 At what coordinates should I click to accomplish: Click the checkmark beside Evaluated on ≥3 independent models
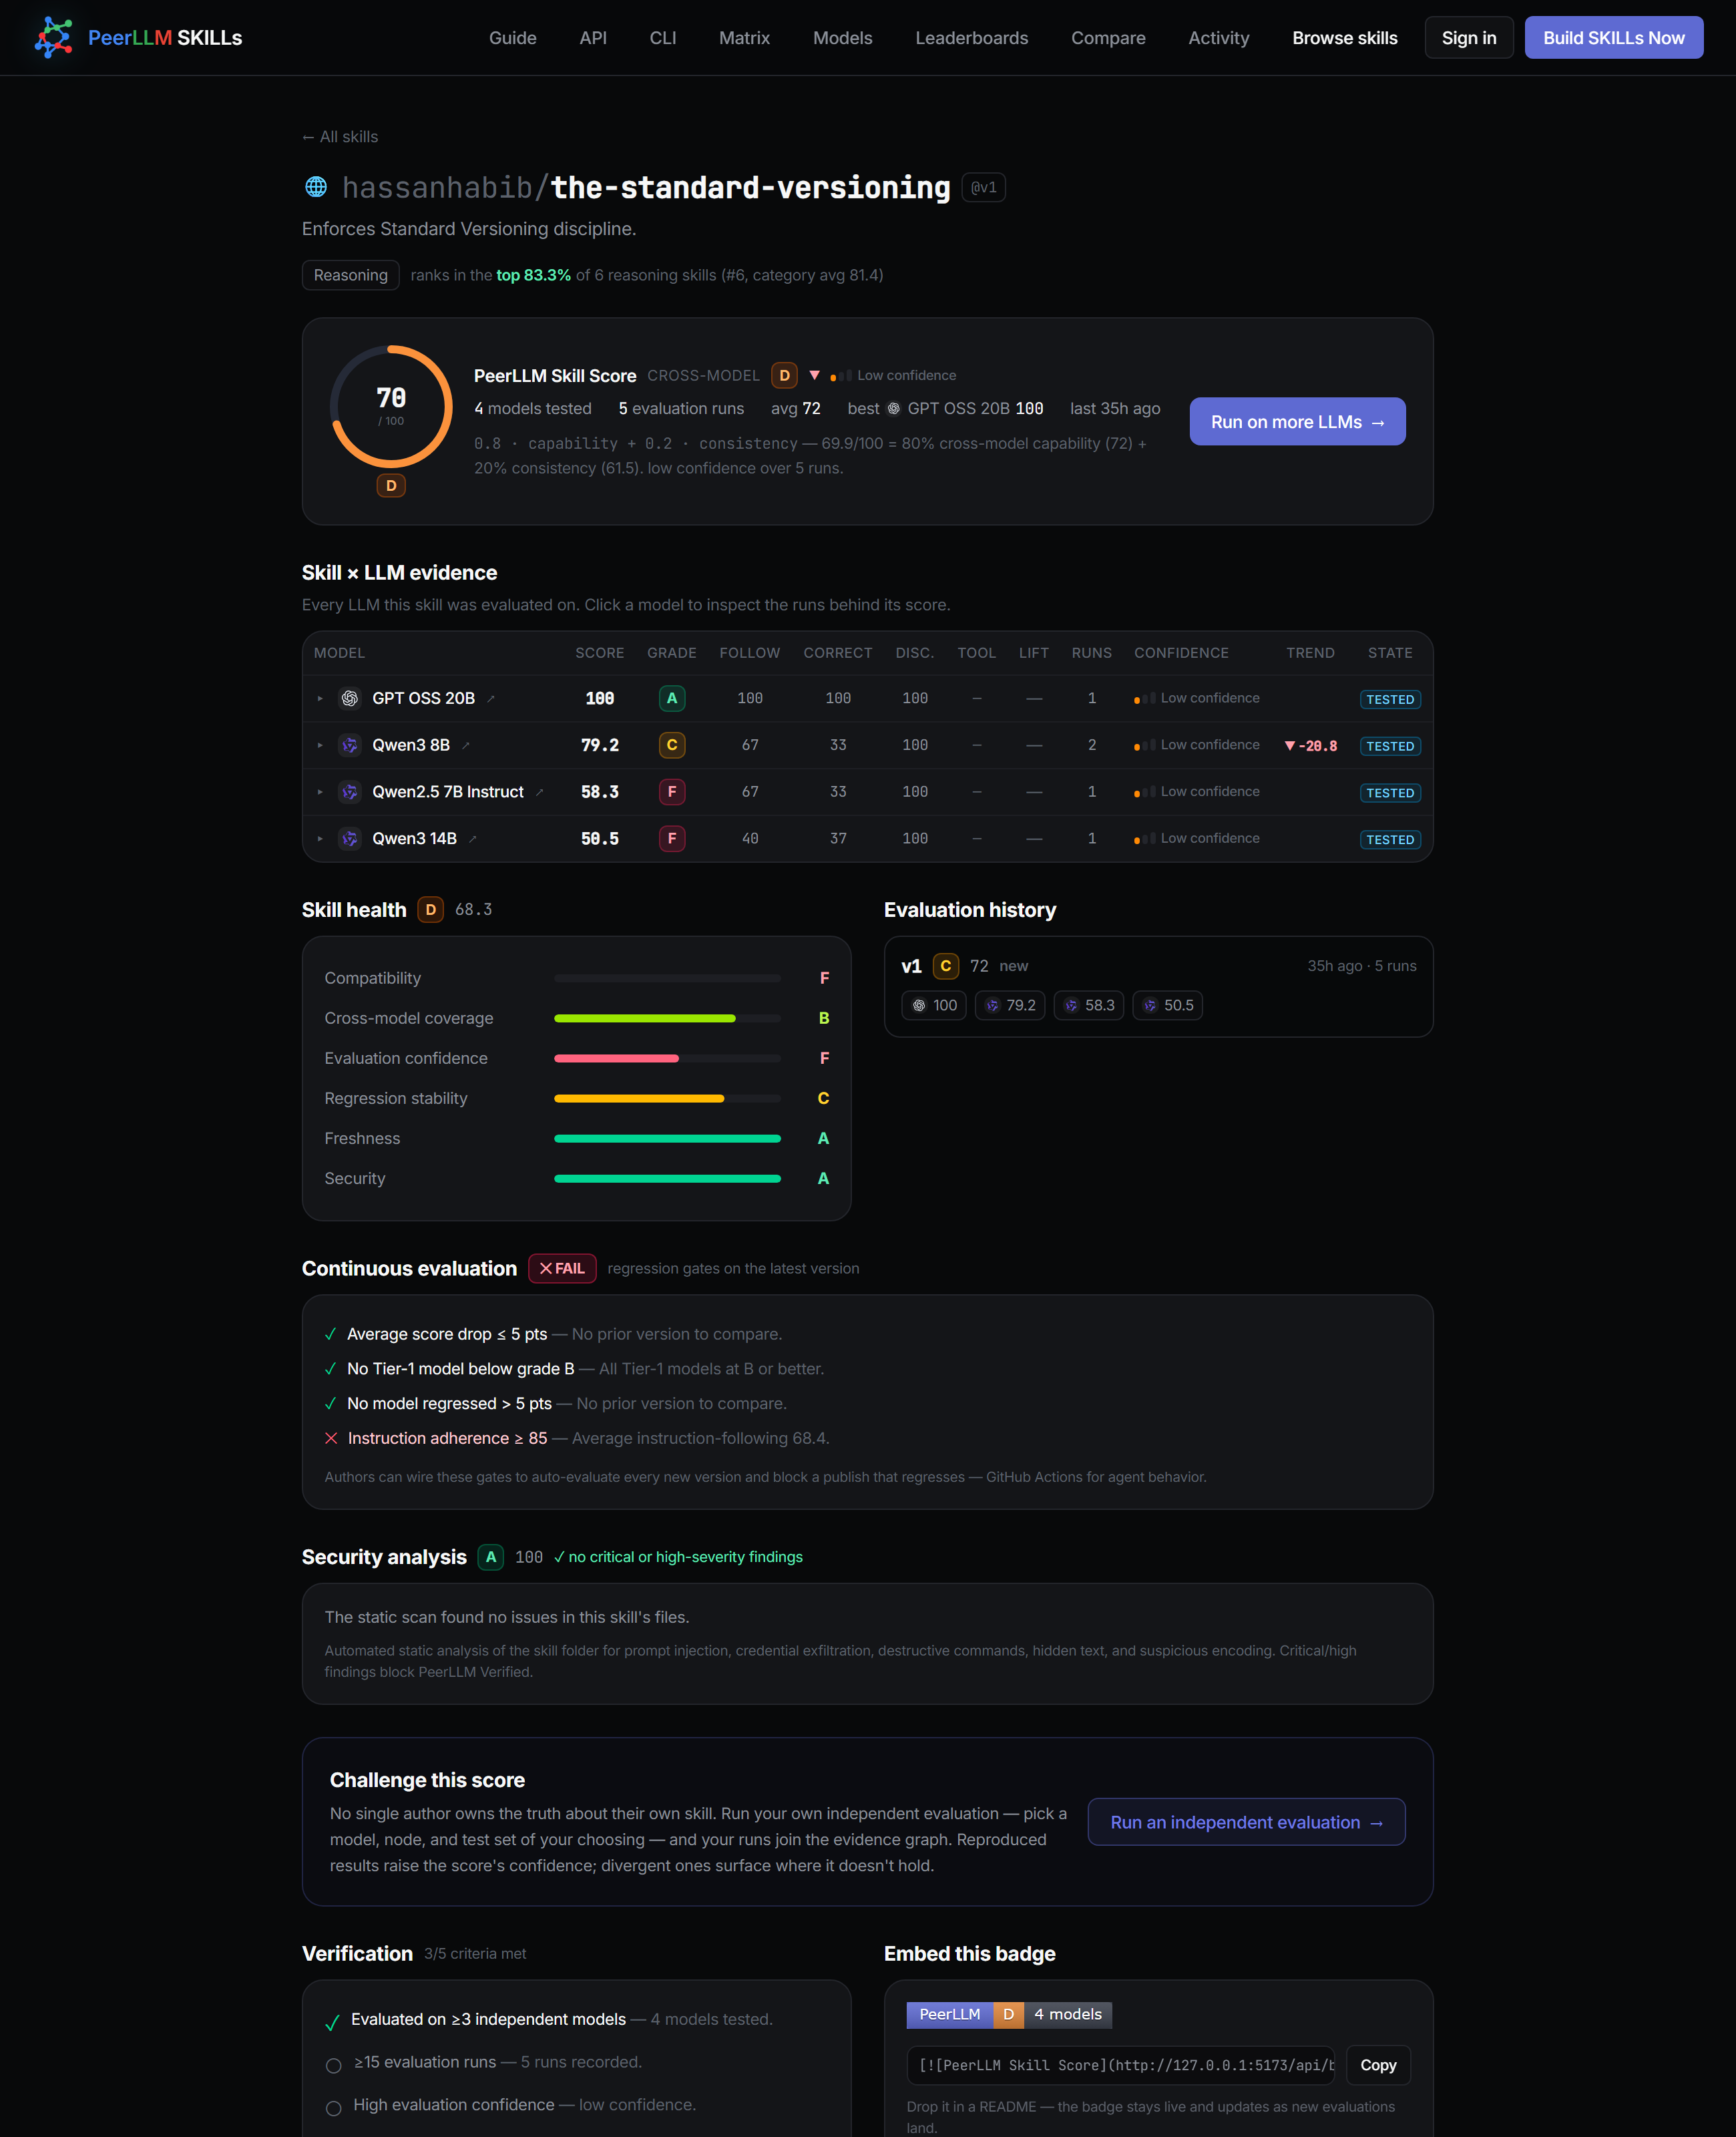click(333, 2022)
